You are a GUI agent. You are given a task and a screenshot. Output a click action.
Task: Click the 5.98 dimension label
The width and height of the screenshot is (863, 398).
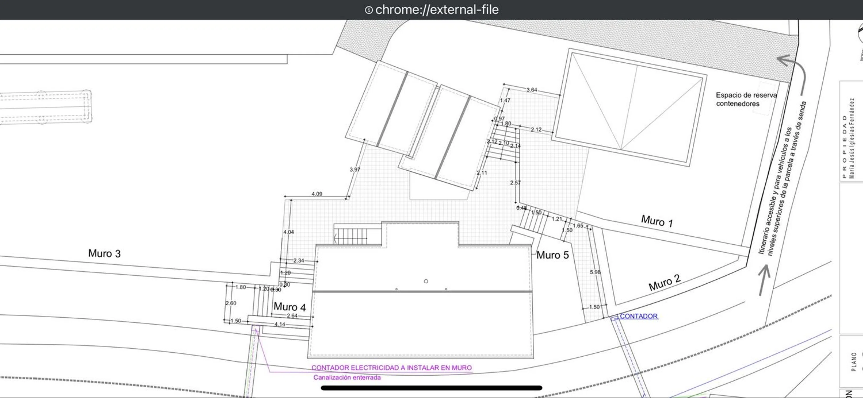click(x=595, y=272)
